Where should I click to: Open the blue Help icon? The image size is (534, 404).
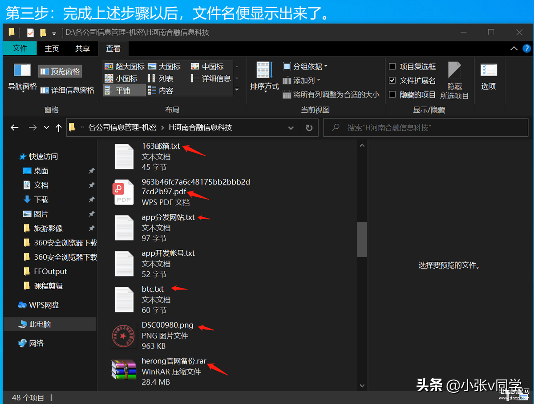pyautogui.click(x=527, y=49)
